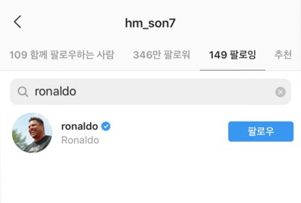The height and width of the screenshot is (203, 301).
Task: Open ronaldo's profile picture
Action: pos(32,133)
